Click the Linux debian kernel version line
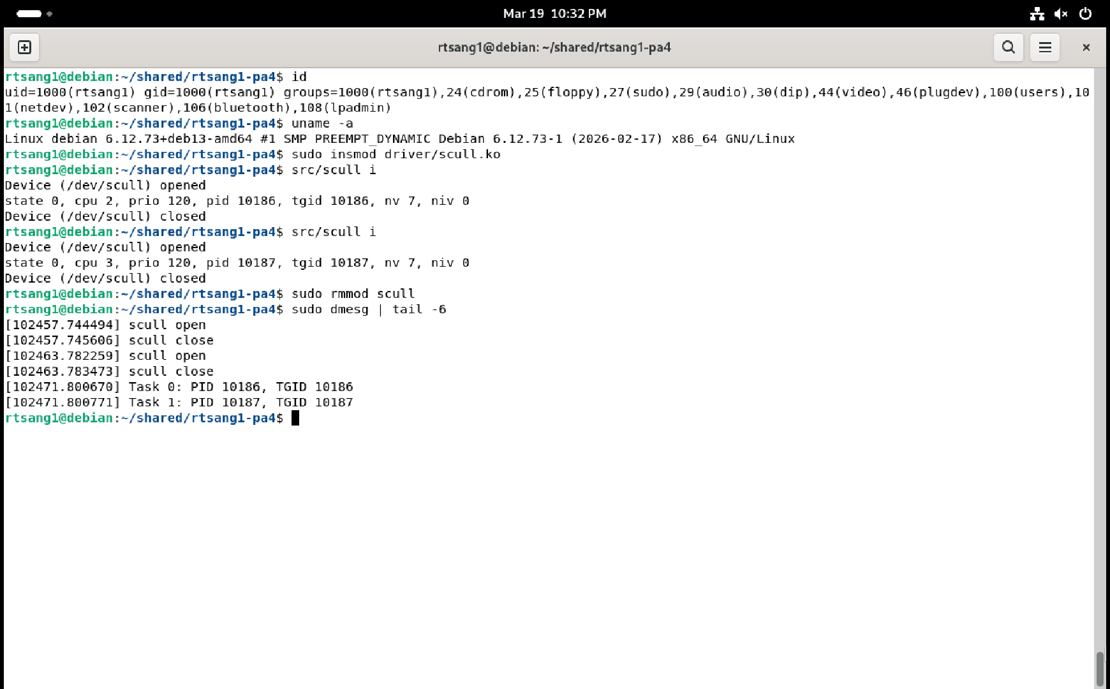The width and height of the screenshot is (1110, 689). (x=399, y=139)
